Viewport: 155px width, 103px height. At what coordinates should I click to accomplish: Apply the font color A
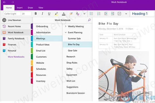64,14
